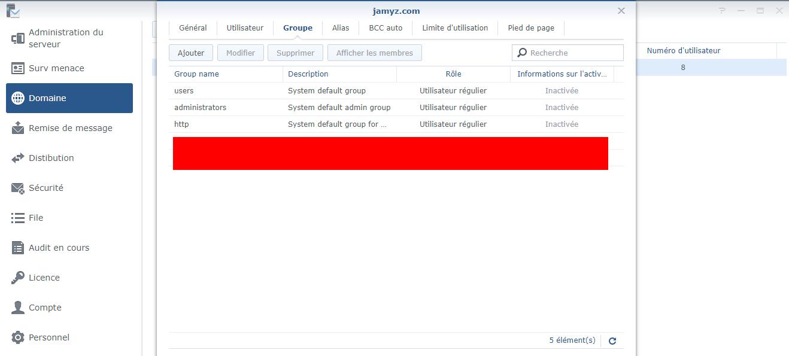
Task: Focus the Recherche search field
Action: [x=568, y=53]
